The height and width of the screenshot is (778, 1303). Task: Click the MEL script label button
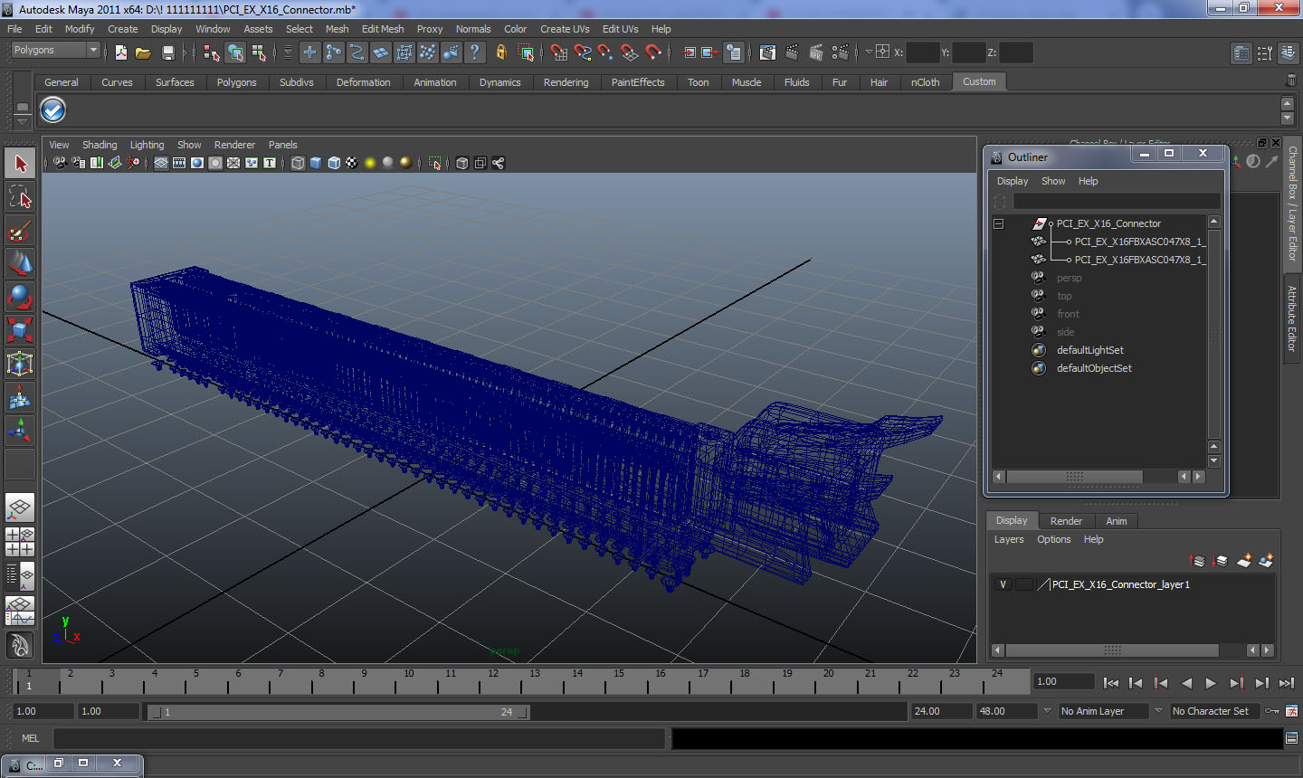click(x=30, y=738)
